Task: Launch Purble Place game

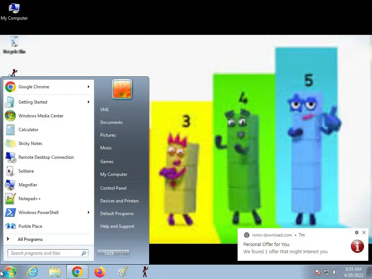Action: coord(49,226)
